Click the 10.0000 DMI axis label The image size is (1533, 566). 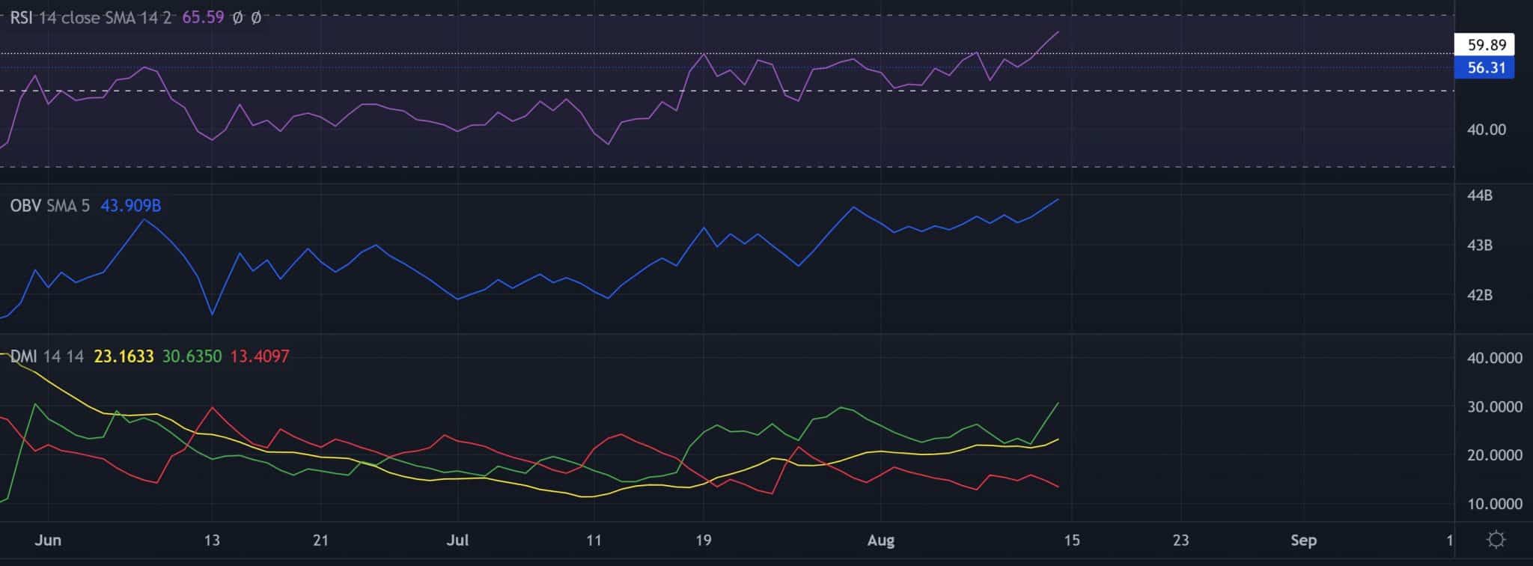pos(1495,504)
